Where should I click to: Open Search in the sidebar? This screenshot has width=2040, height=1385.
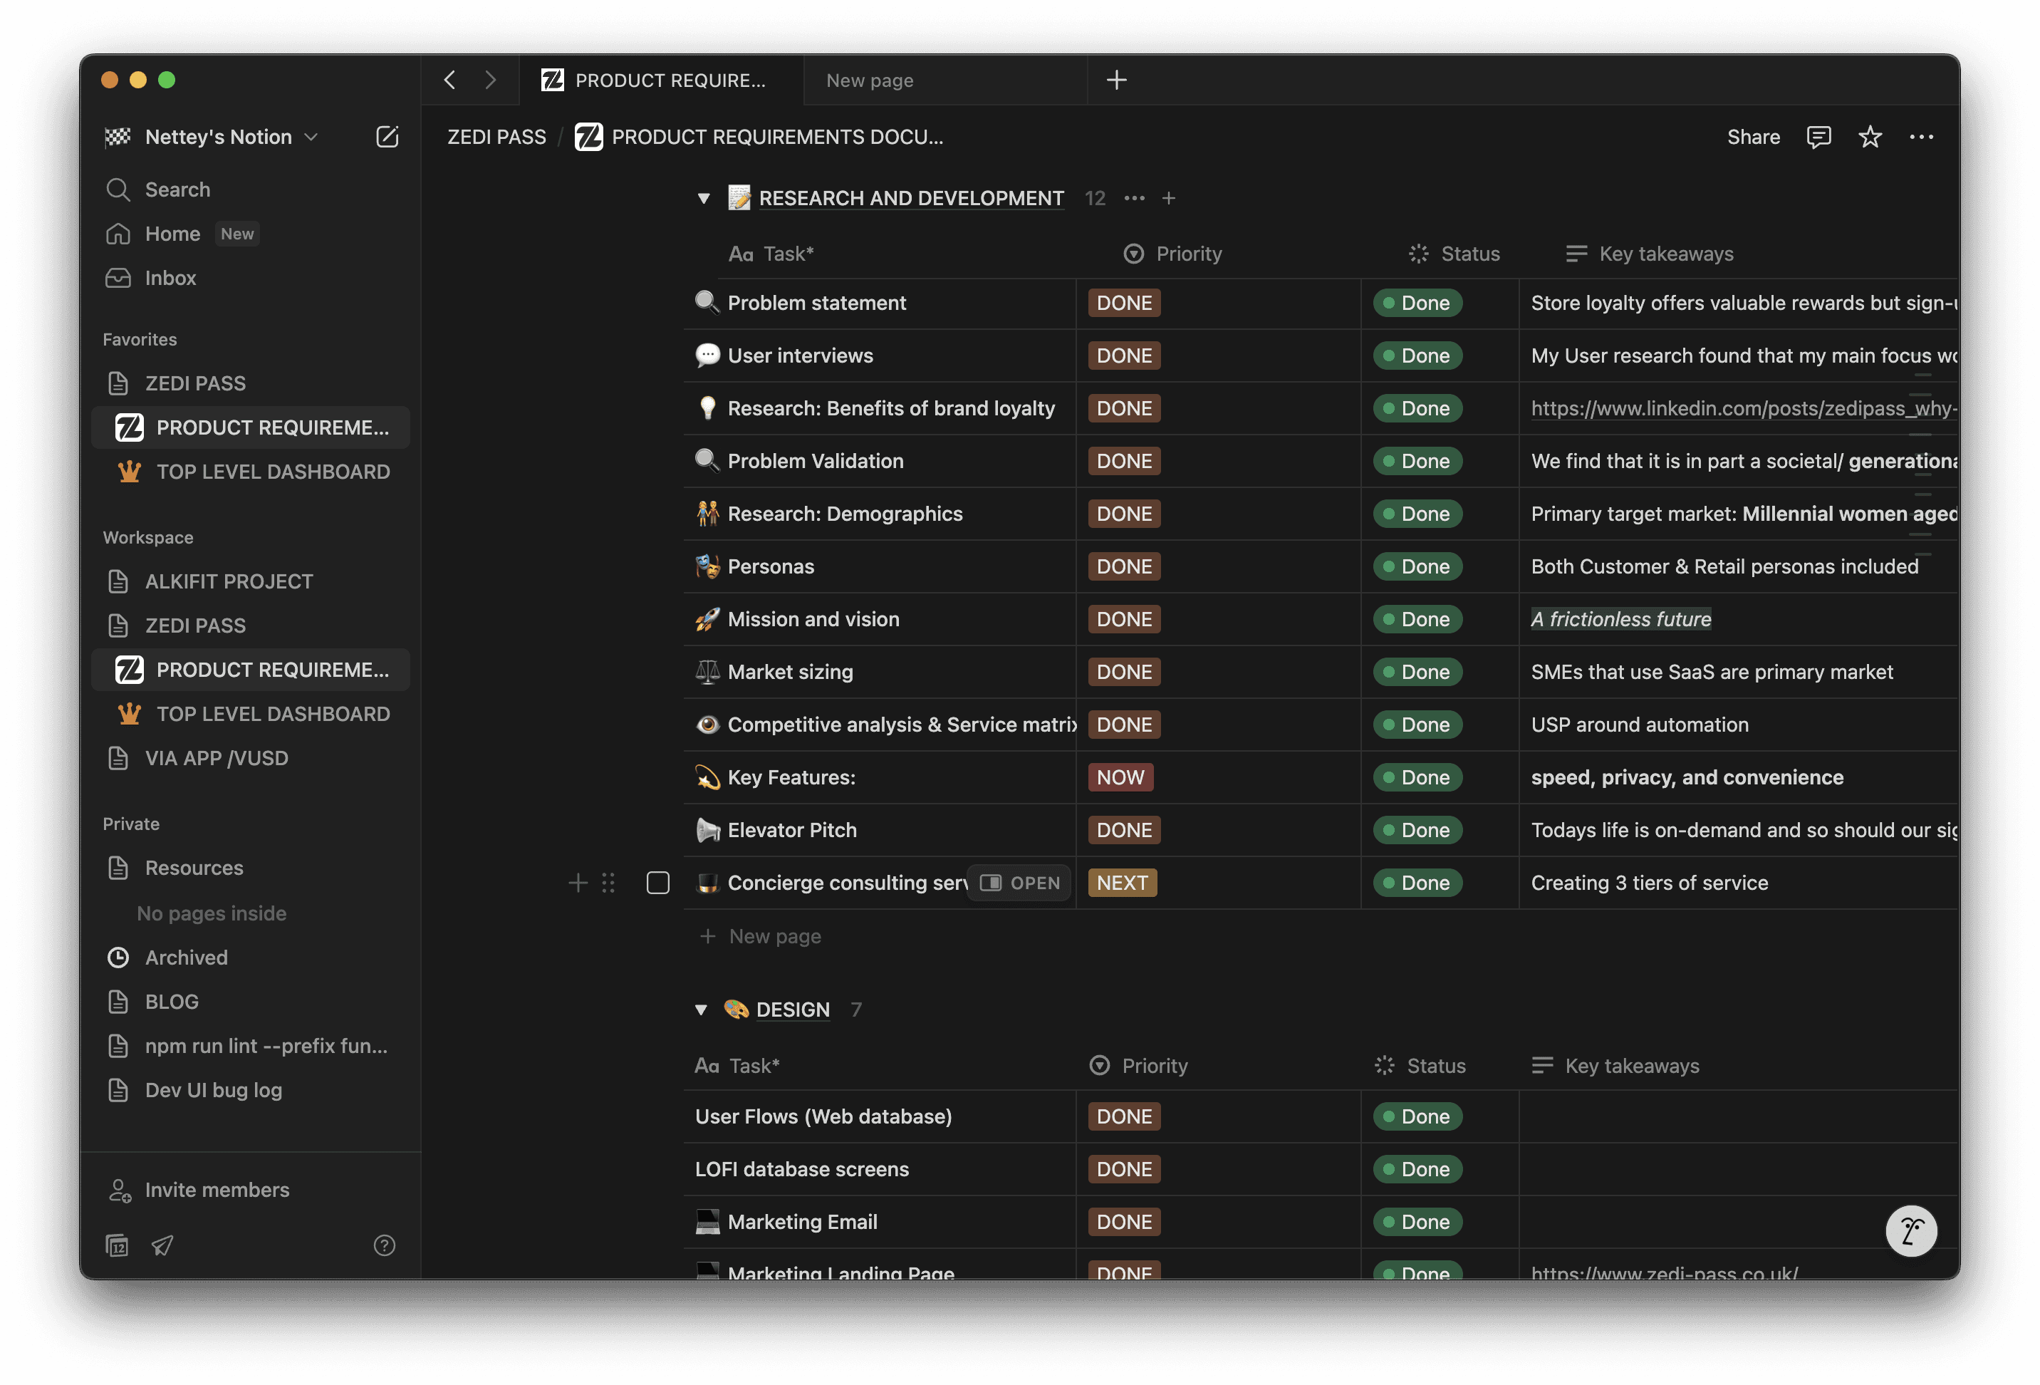250,190
